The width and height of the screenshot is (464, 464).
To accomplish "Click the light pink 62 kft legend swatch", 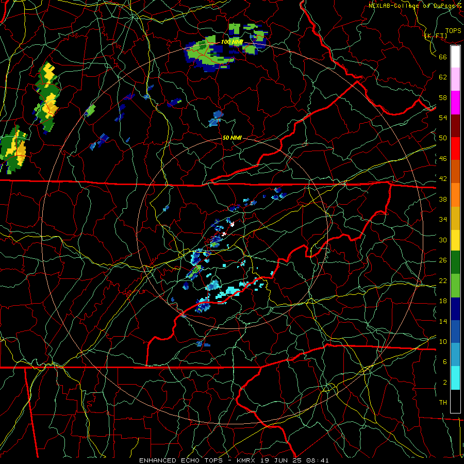I will point(455,79).
